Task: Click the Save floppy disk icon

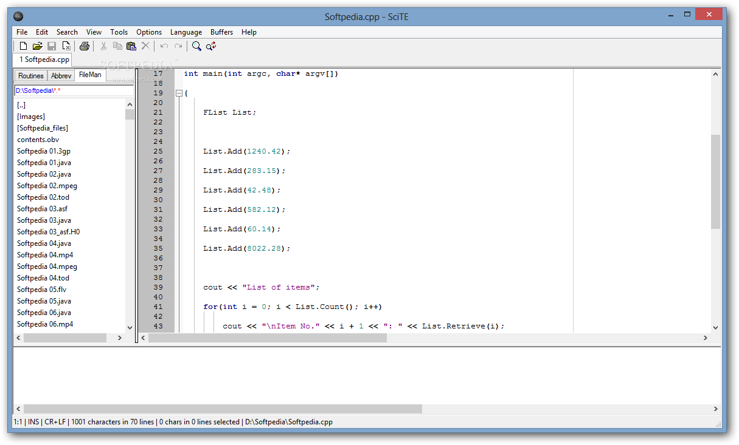Action: click(x=52, y=46)
